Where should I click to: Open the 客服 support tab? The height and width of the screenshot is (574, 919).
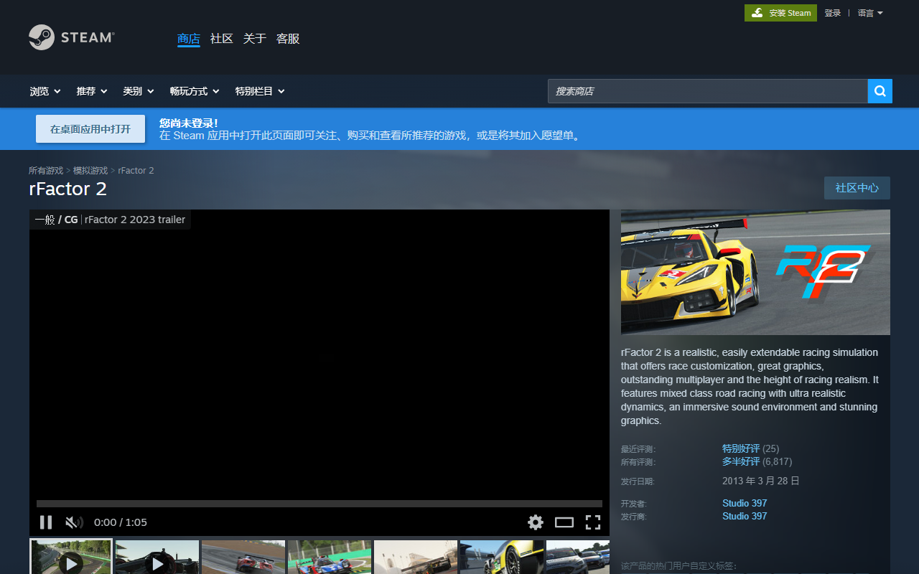click(x=288, y=39)
